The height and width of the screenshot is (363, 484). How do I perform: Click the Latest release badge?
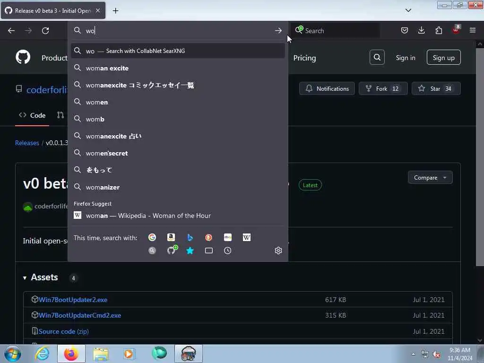(x=310, y=185)
